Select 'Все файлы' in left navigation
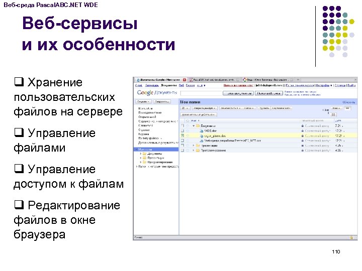This screenshot has width=362, height=271. point(145,108)
